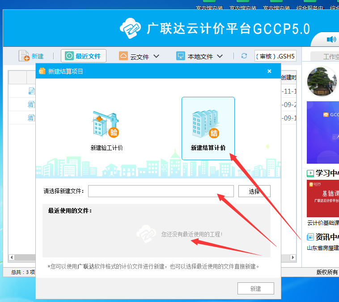339x302 pixels.
Task: Click the first file row's document icon
Action: point(31,91)
